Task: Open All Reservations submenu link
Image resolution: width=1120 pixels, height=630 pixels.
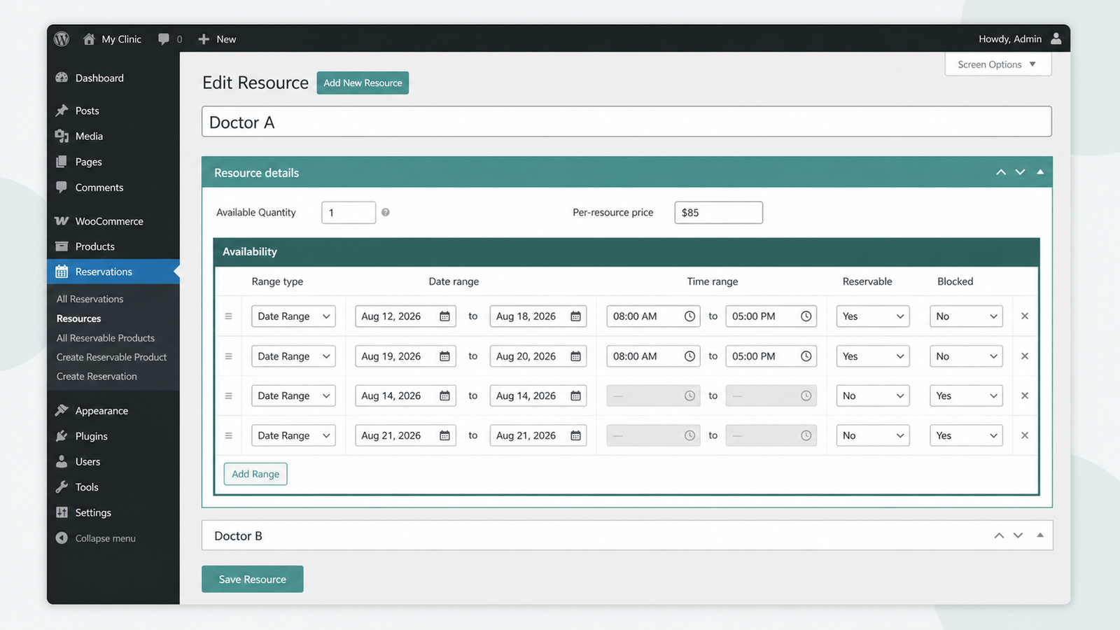Action: 90,299
